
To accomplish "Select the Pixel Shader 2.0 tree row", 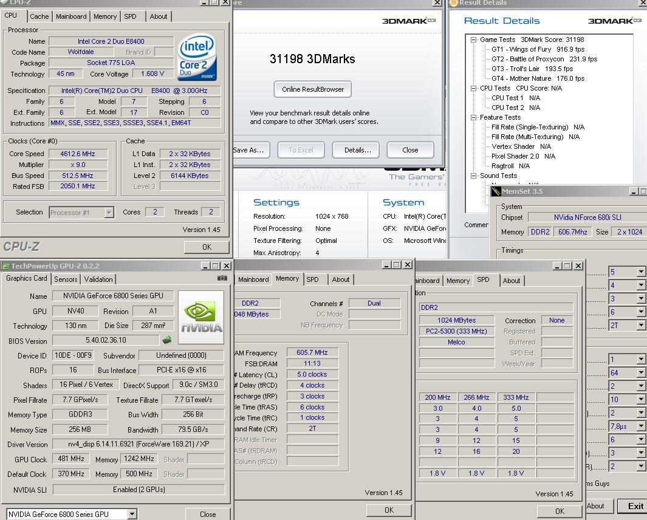I will pyautogui.click(x=523, y=156).
